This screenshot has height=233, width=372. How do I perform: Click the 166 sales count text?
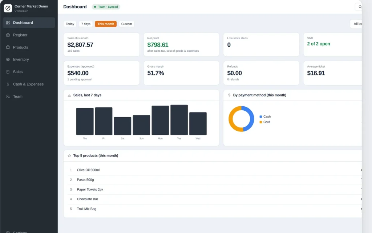coord(73,51)
